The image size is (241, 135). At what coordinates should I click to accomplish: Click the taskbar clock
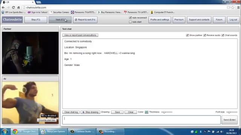coord(231,132)
